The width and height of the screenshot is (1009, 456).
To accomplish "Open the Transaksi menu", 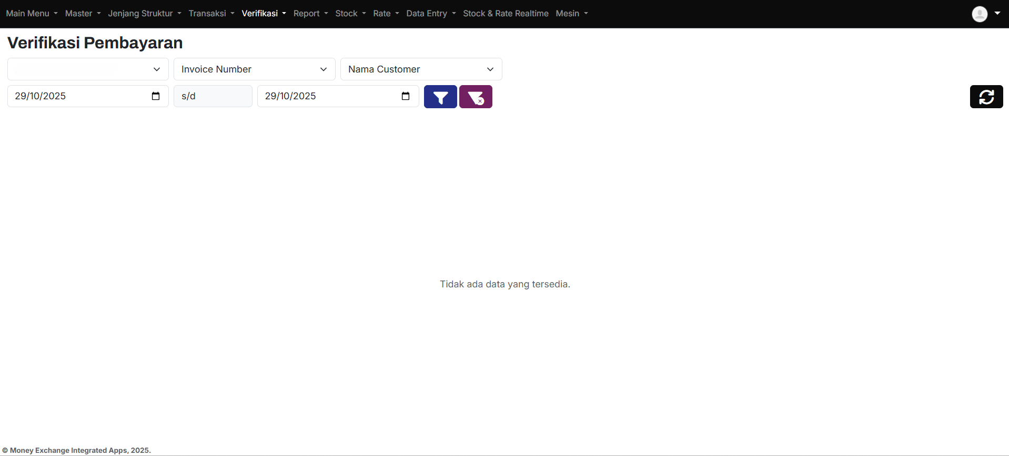I will pos(211,14).
